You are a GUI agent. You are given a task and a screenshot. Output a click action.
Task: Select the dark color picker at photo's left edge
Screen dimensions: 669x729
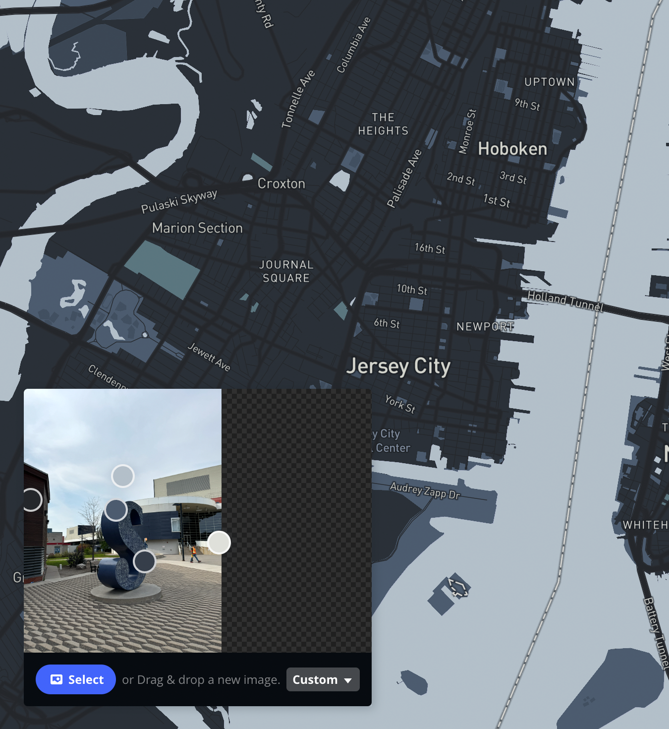[31, 501]
